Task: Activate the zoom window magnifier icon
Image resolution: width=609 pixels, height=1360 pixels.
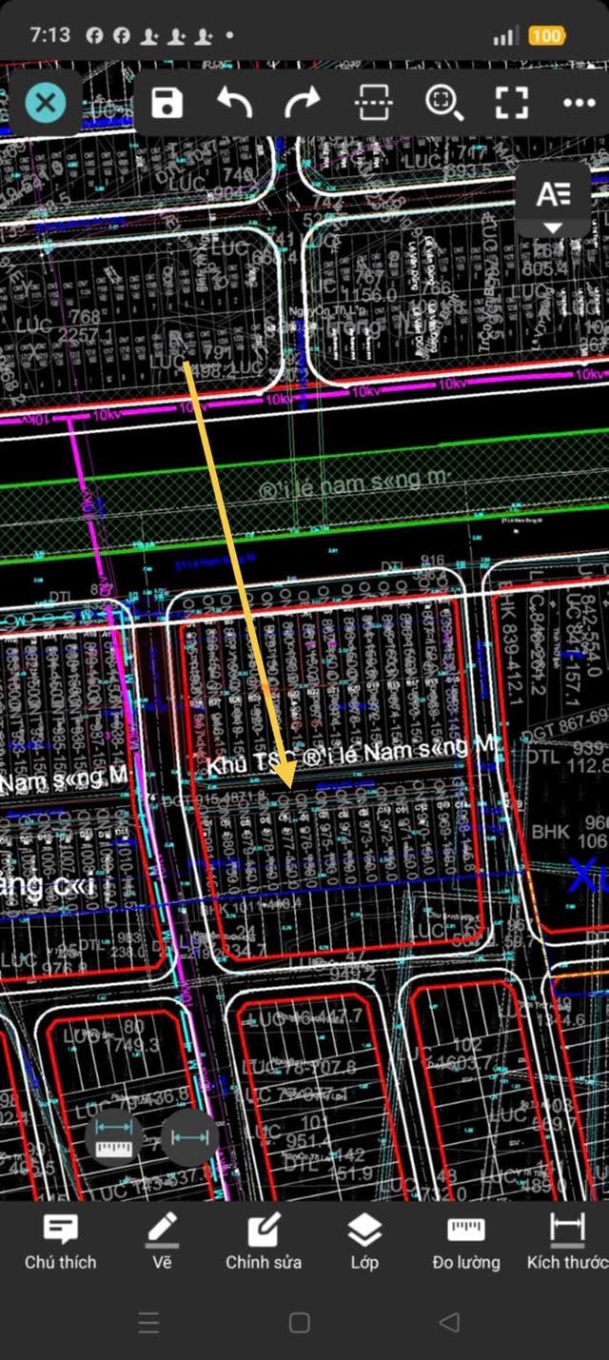Action: tap(443, 102)
